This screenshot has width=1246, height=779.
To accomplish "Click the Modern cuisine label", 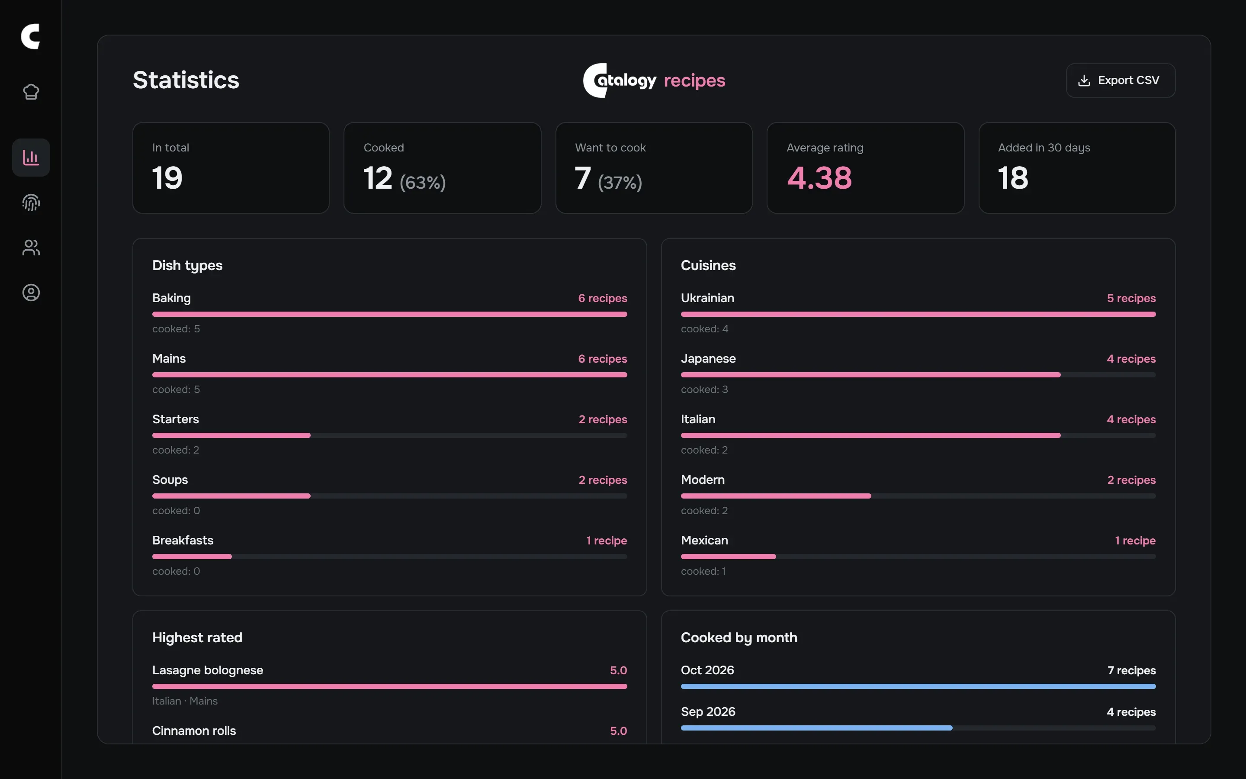I will (702, 480).
